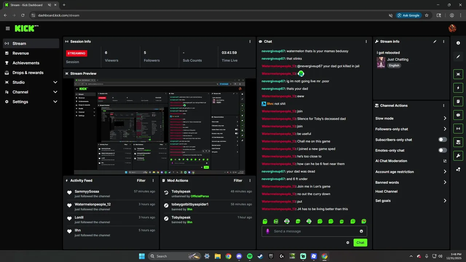Open Discord from taskbar
Viewport: 466px width, 262px height.
point(239,256)
